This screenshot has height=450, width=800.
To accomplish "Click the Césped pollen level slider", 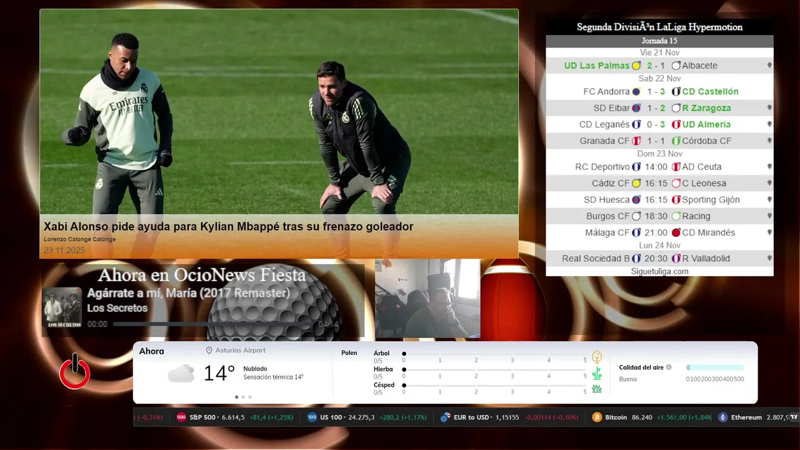I will (x=494, y=385).
